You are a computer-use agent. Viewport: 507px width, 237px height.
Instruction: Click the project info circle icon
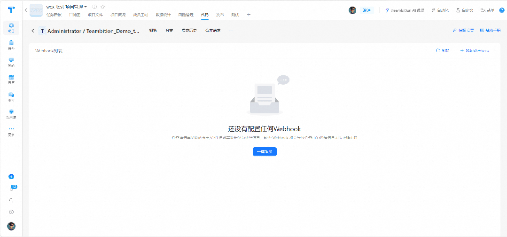[x=94, y=7]
